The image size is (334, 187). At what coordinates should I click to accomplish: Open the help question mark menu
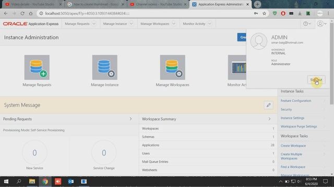pyautogui.click(x=307, y=24)
